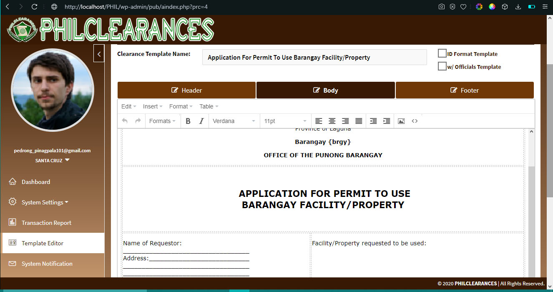The width and height of the screenshot is (553, 292).
Task: Click the decrease indent icon
Action: (373, 121)
